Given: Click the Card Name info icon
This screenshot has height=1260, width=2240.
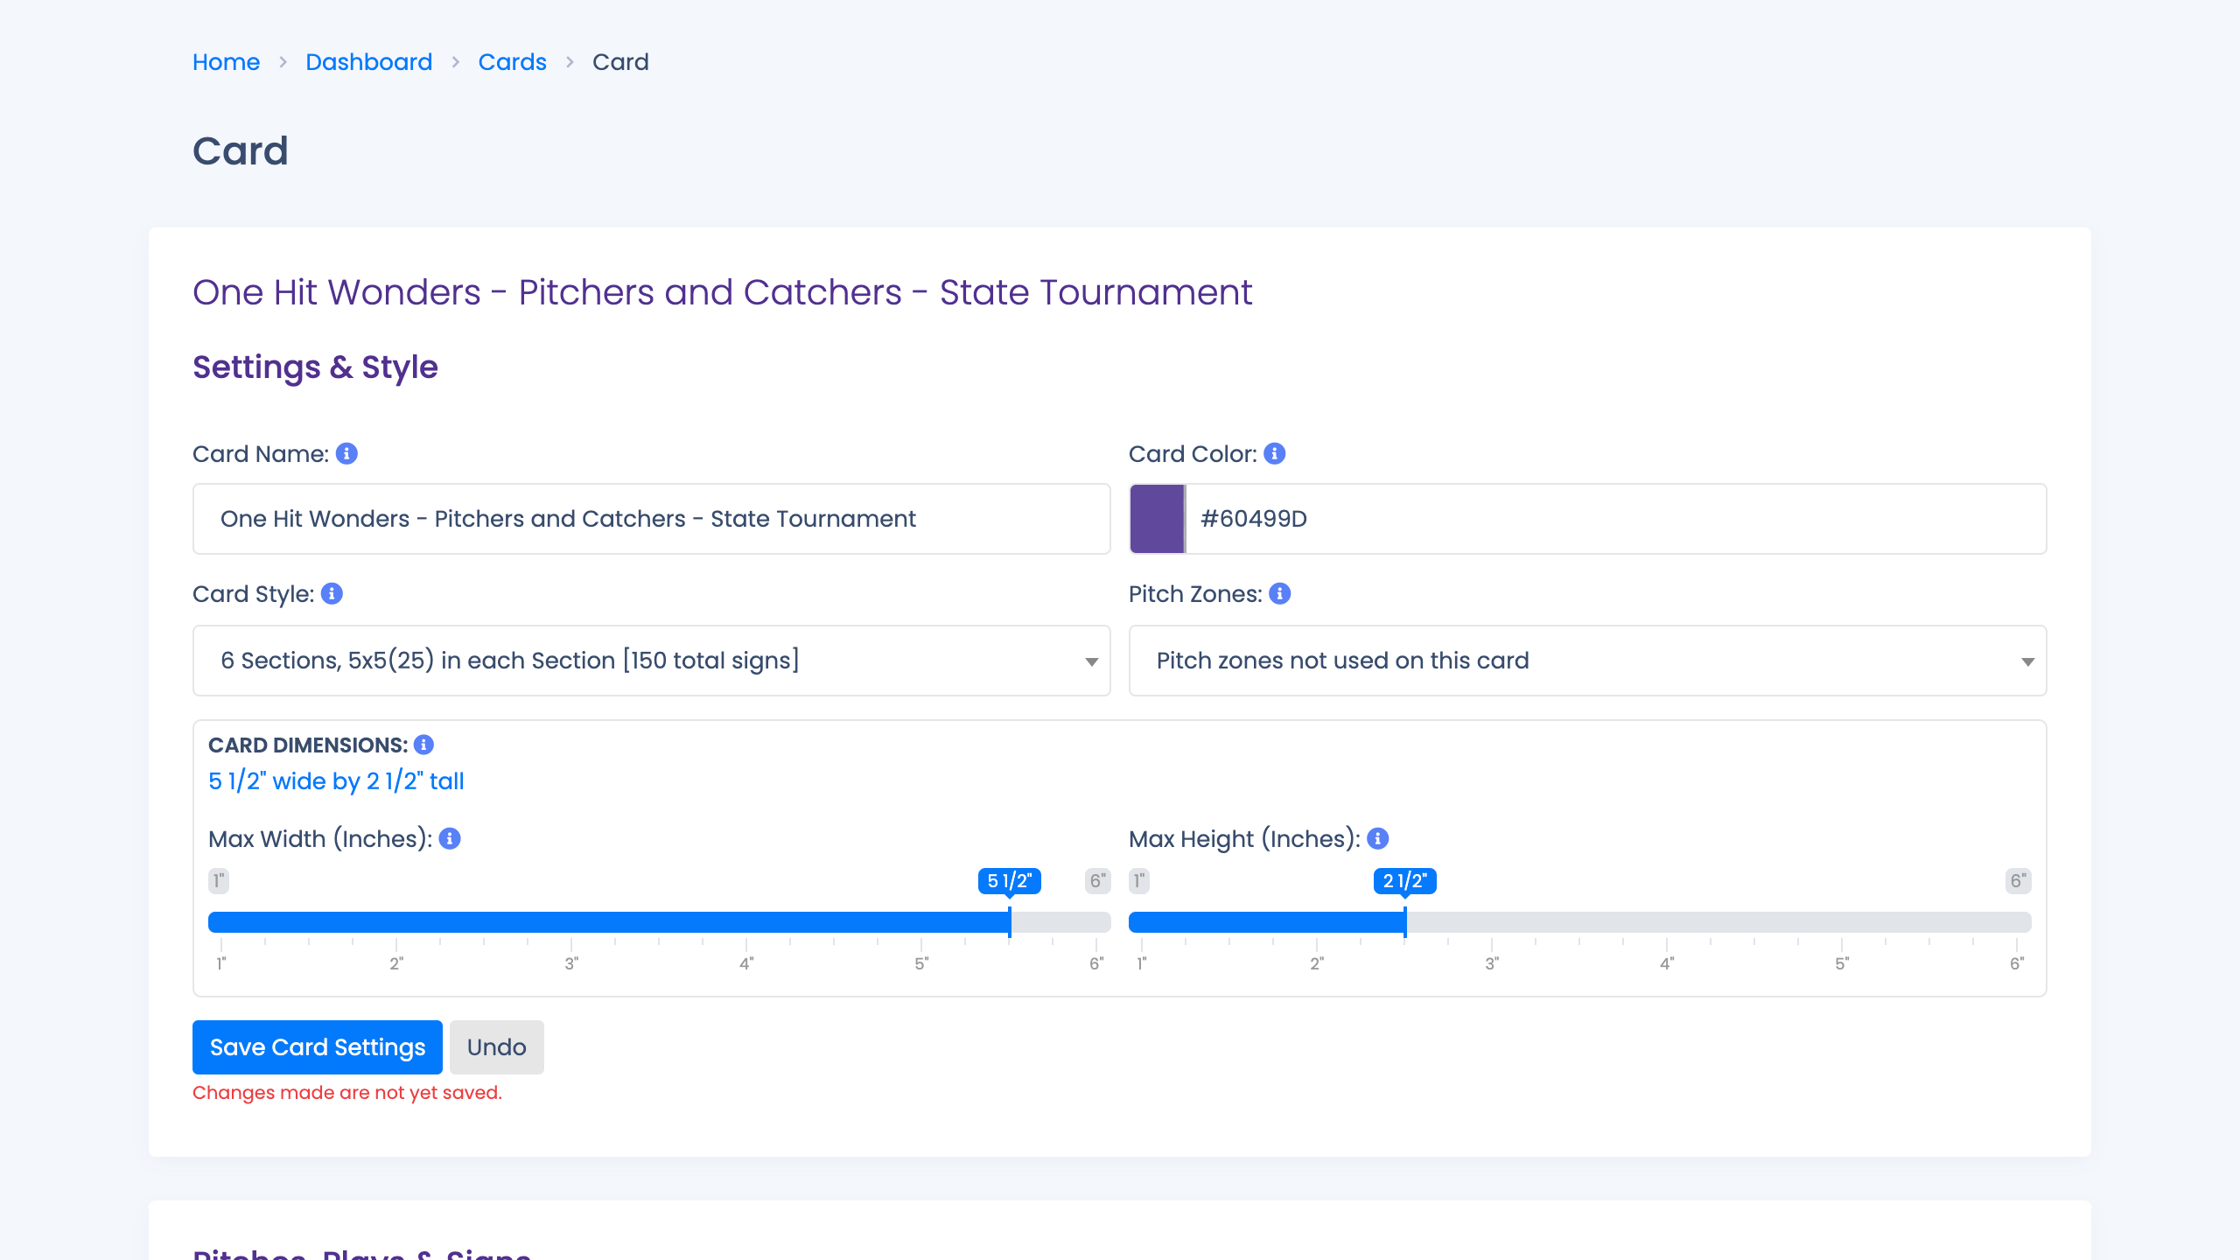Looking at the screenshot, I should pyautogui.click(x=346, y=453).
